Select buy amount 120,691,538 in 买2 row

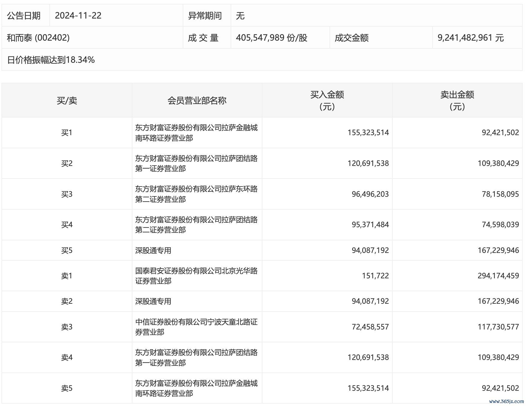(x=368, y=163)
